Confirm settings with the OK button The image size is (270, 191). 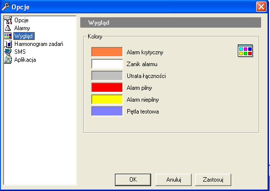point(133,180)
